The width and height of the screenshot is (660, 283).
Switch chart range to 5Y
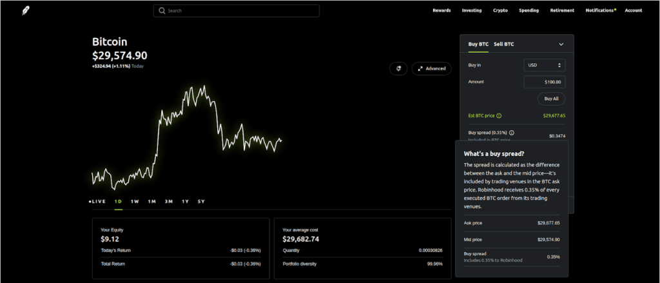[201, 202]
